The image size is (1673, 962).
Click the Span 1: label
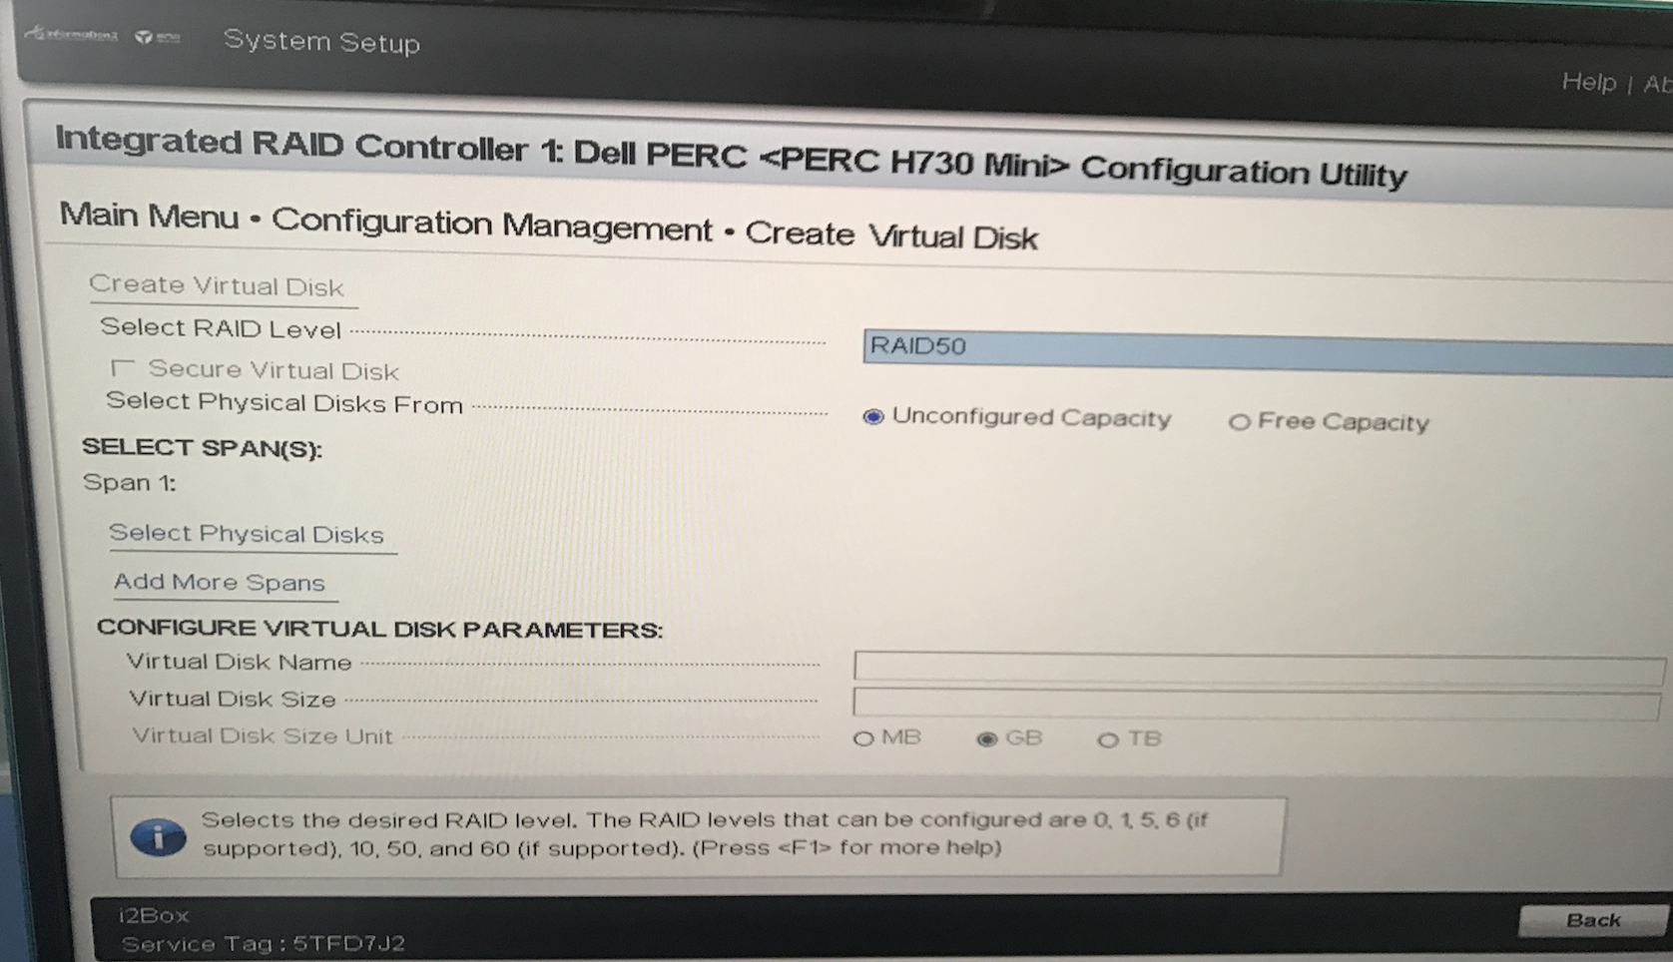click(x=129, y=483)
